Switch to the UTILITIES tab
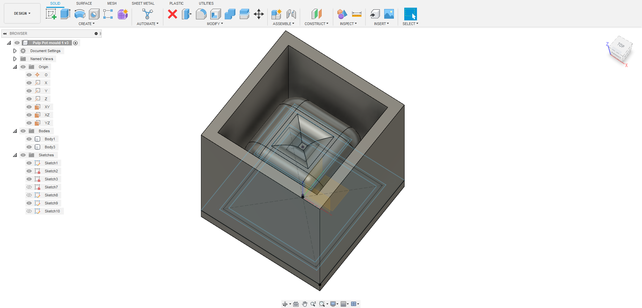 [x=206, y=3]
